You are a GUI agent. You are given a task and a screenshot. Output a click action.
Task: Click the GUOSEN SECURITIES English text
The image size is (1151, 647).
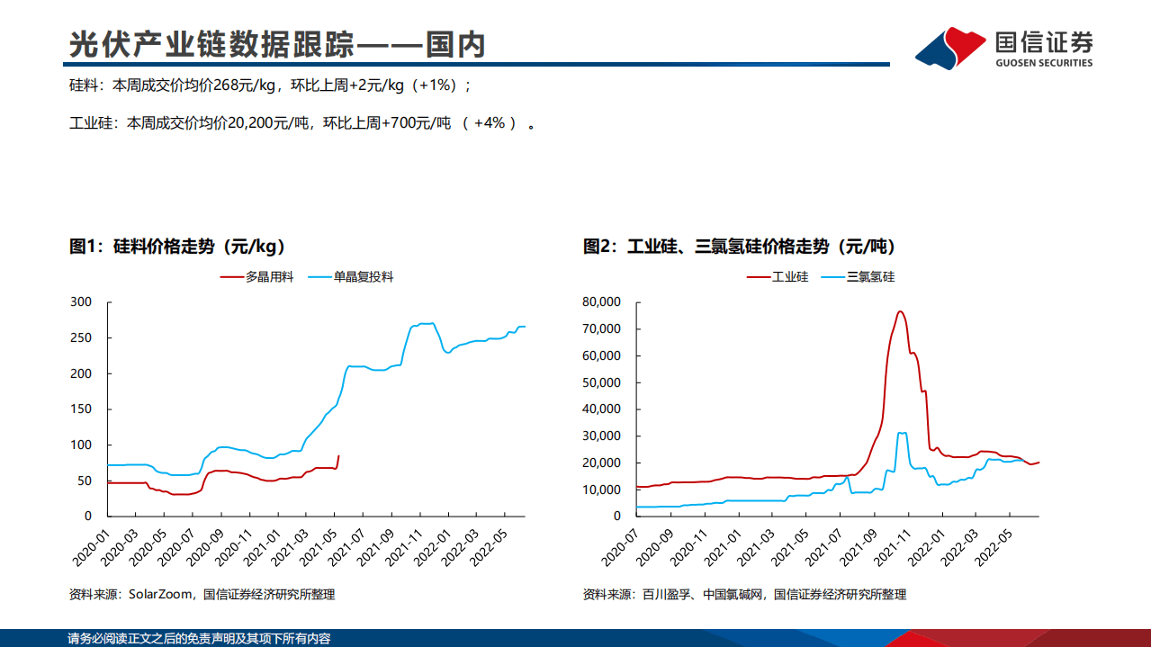coord(1042,63)
